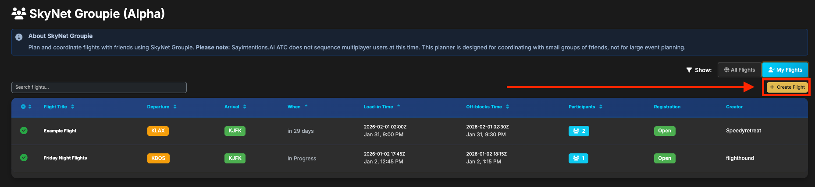Click the 'In Progress' status text
Screen dimensions: 815x187
click(x=302, y=159)
